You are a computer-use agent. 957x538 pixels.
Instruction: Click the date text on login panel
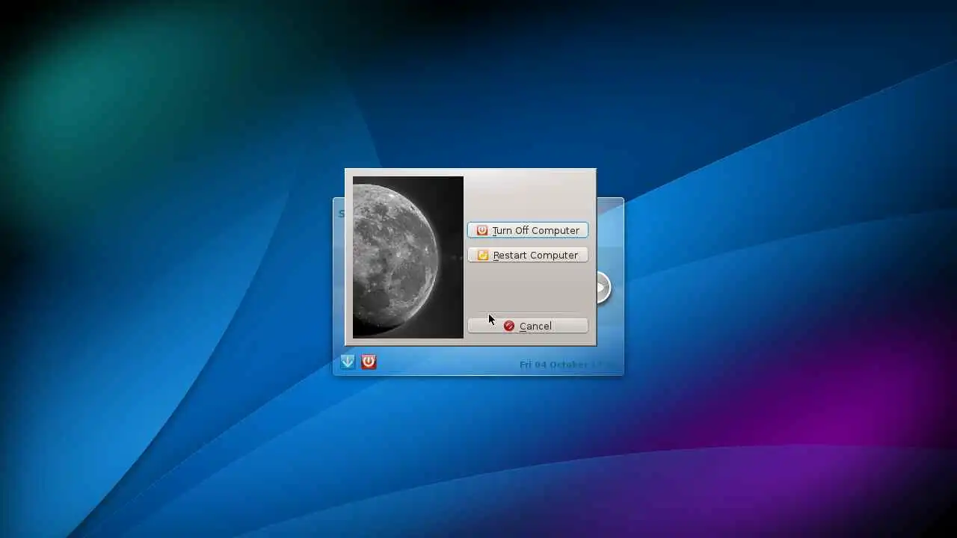[568, 365]
